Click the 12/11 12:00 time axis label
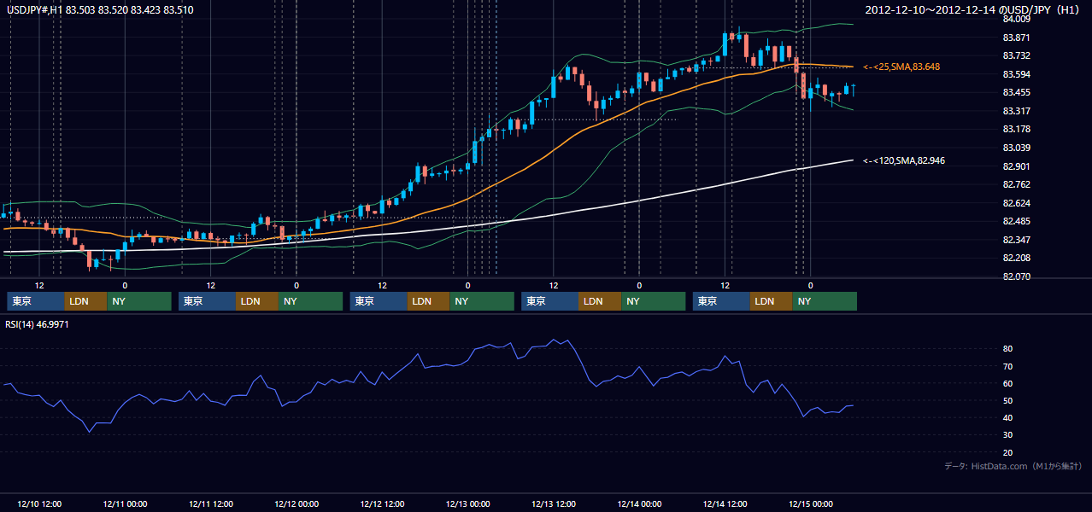 click(x=210, y=503)
